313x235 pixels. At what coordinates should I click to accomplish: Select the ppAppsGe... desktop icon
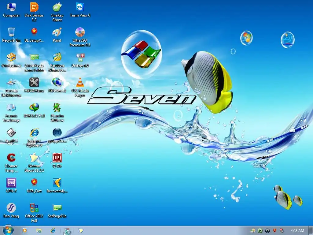point(57,136)
